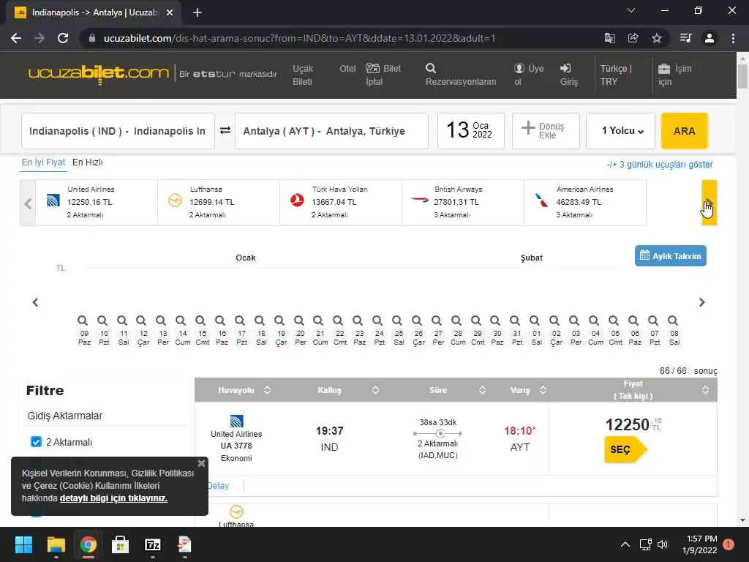
Task: Open cookie policy detaylı bilgi link
Action: point(113,498)
